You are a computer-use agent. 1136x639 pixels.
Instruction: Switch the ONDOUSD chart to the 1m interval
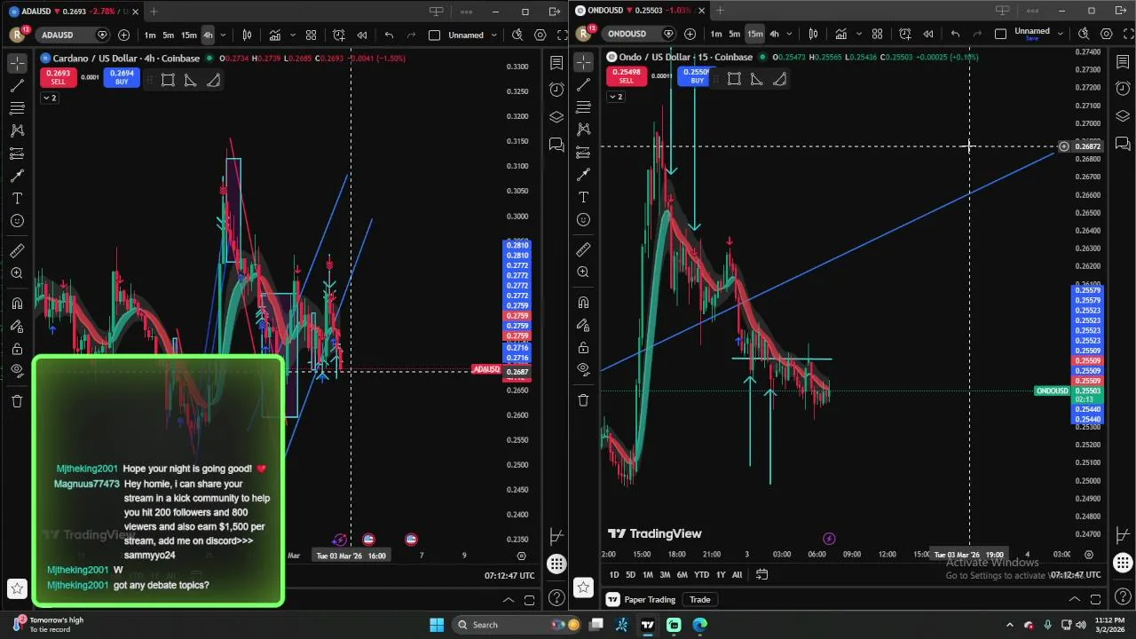[x=715, y=34]
